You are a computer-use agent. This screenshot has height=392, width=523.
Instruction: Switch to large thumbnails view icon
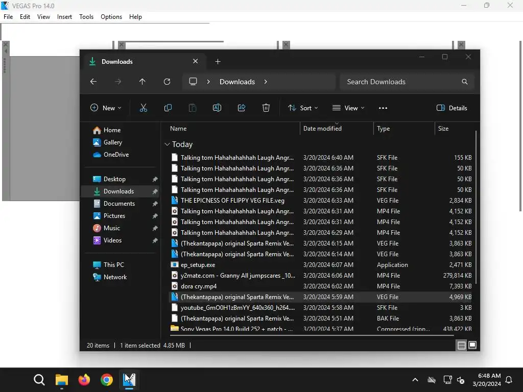472,346
